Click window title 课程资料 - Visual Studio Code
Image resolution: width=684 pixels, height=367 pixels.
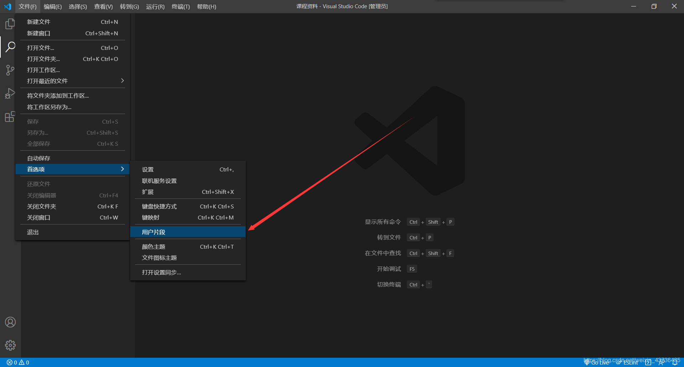tap(342, 6)
